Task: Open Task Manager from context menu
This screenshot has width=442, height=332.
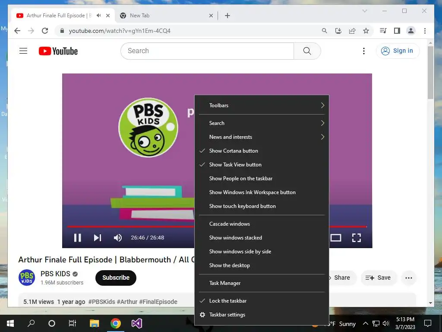Action: 262,283
